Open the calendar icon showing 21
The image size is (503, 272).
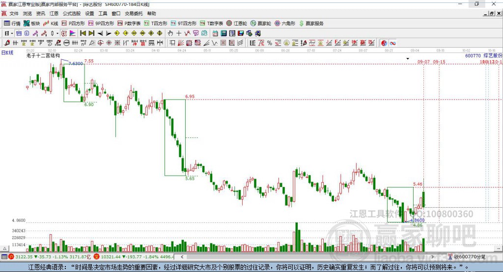215,33
